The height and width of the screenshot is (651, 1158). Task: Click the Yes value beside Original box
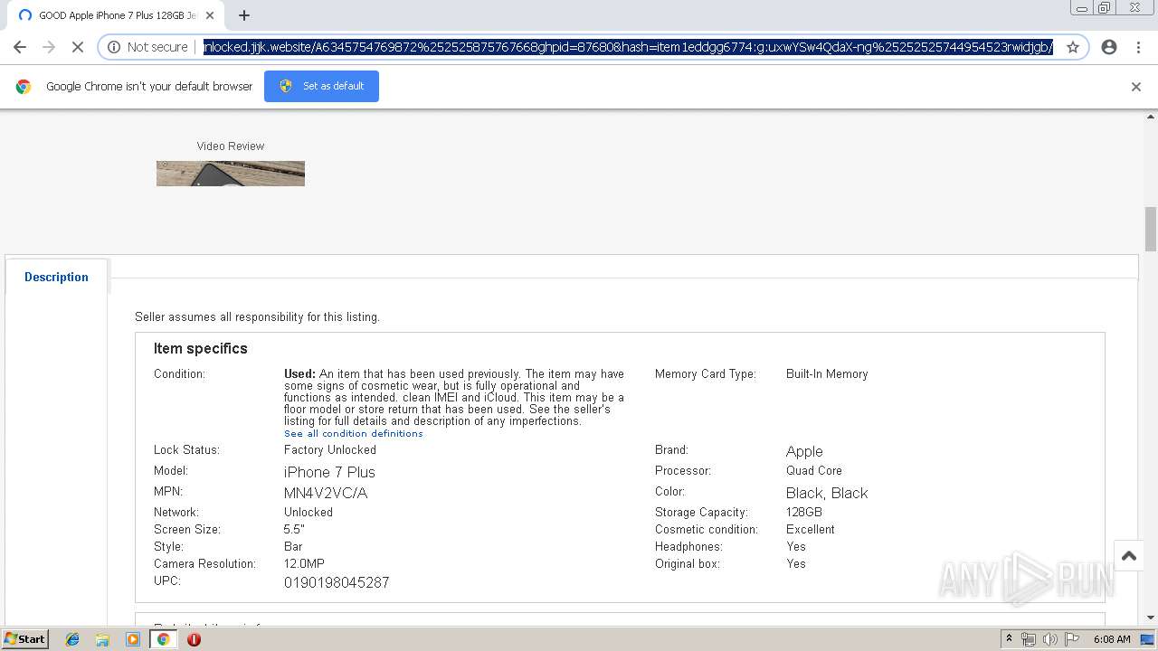(796, 563)
